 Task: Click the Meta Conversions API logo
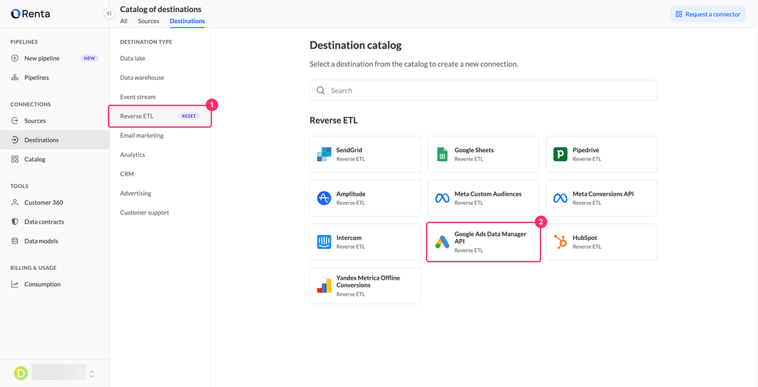(560, 198)
